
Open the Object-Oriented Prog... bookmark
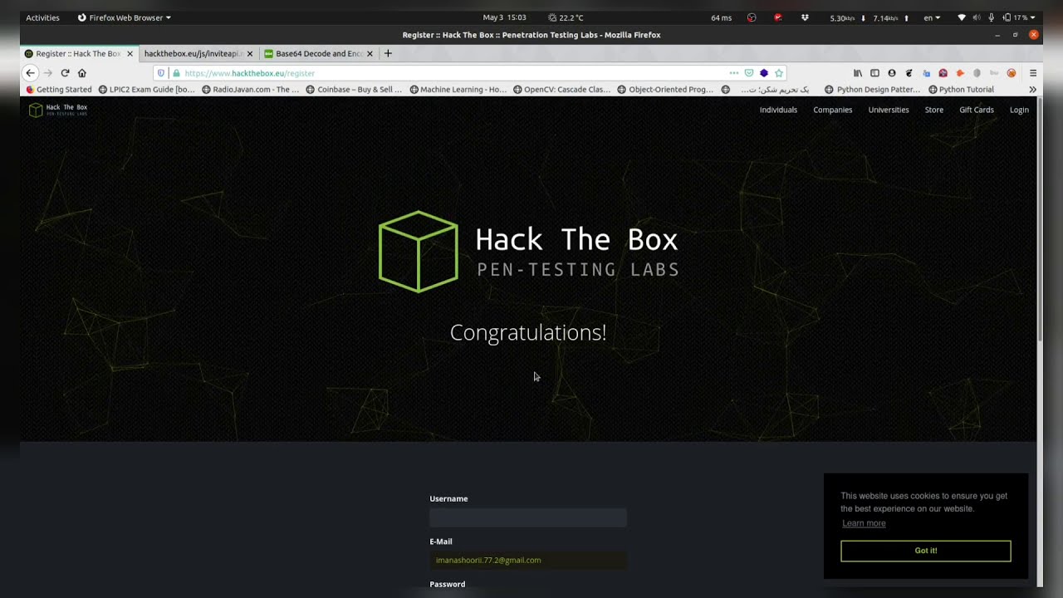(x=665, y=90)
